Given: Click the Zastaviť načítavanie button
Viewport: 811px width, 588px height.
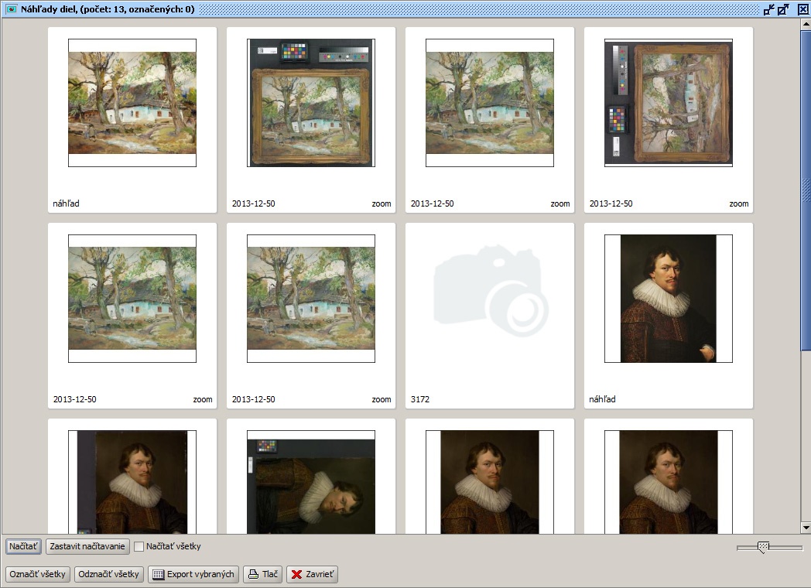Looking at the screenshot, I should point(87,546).
